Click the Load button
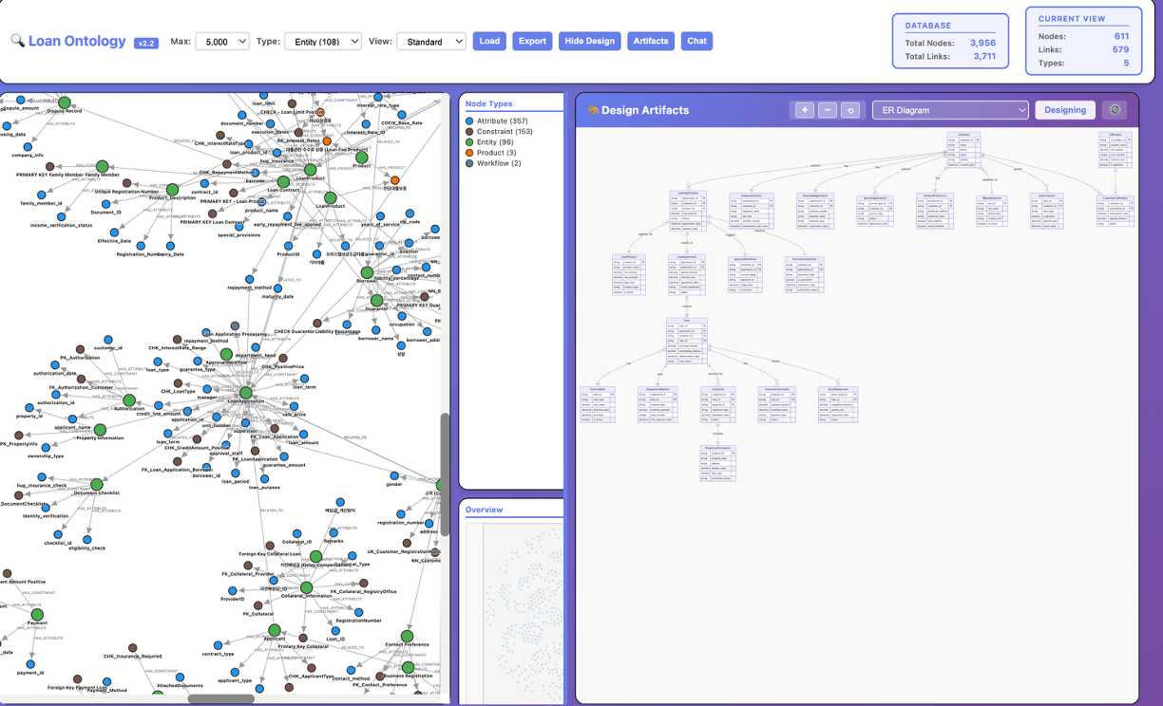 coord(489,41)
